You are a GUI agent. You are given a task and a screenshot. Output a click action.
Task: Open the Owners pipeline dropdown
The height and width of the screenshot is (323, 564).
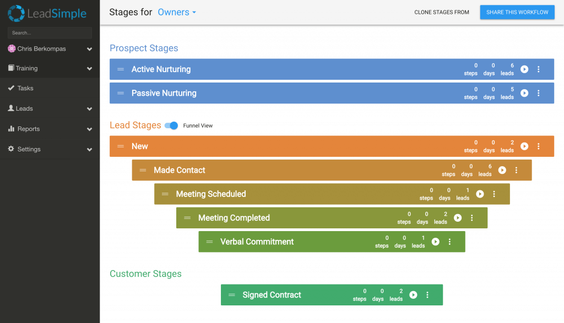click(177, 12)
